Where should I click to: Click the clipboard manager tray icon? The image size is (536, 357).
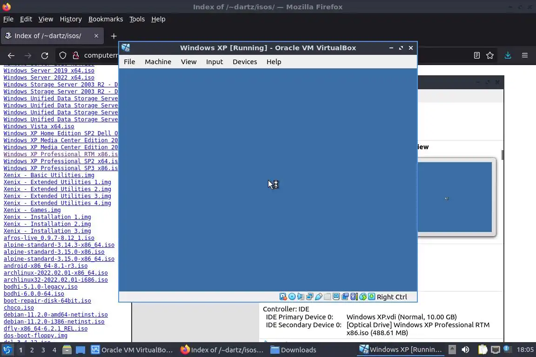(482, 350)
